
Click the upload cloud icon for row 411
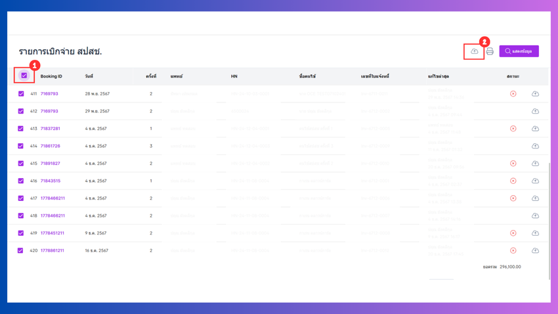[535, 94]
